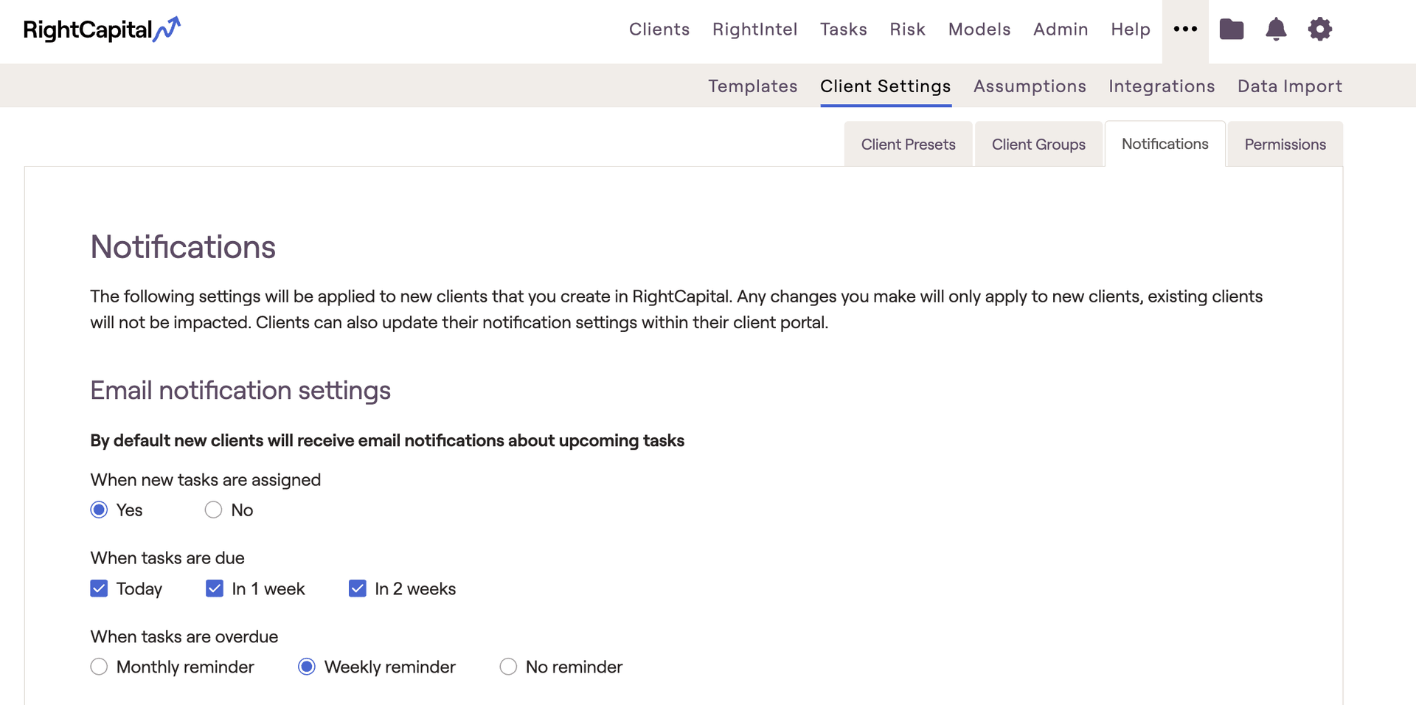Select No for new tasks assigned

tap(213, 510)
